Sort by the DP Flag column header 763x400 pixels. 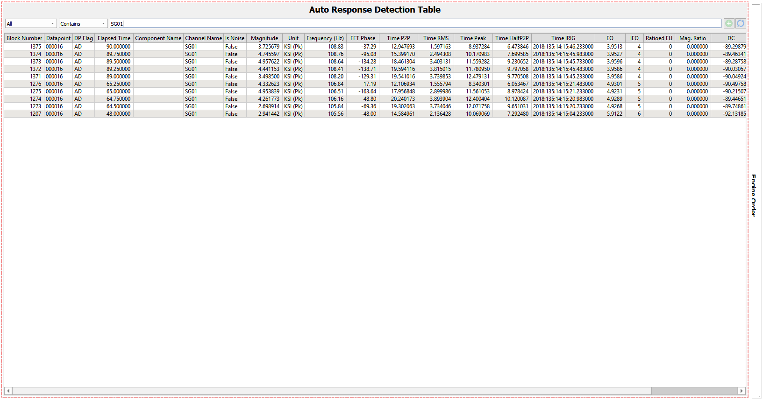tap(84, 38)
